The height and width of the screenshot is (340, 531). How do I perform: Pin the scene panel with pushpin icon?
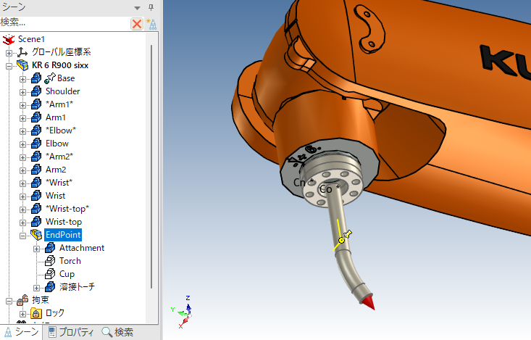point(151,7)
